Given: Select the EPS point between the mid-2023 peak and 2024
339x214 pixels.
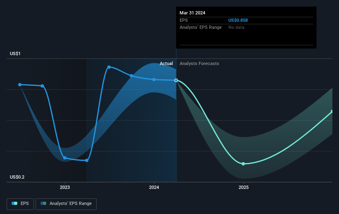Looking at the screenshot, I should click(x=131, y=76).
